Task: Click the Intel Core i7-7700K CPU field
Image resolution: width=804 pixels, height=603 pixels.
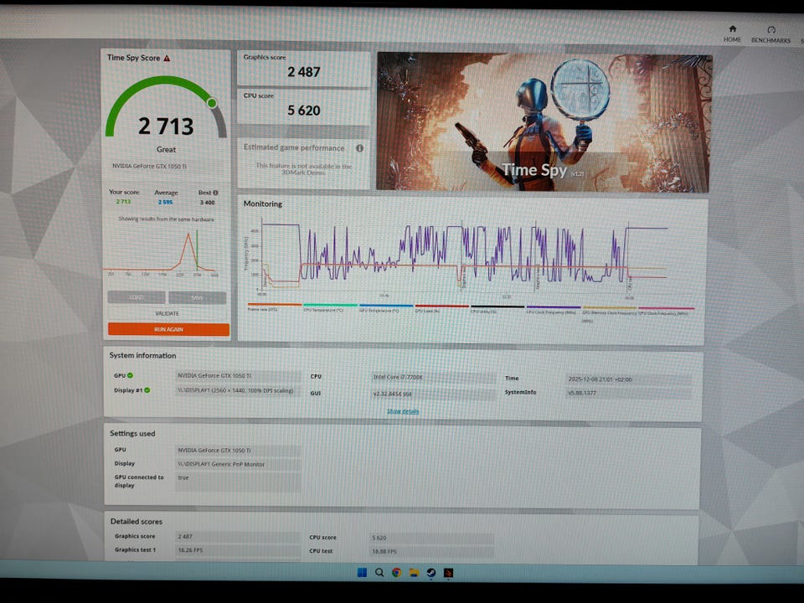Action: click(433, 377)
